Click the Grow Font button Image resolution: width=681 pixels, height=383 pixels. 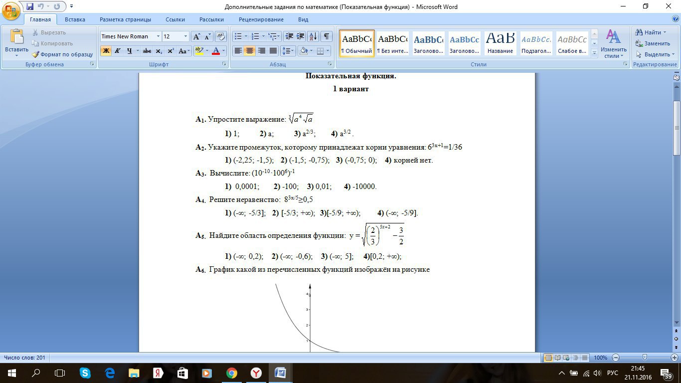point(196,36)
